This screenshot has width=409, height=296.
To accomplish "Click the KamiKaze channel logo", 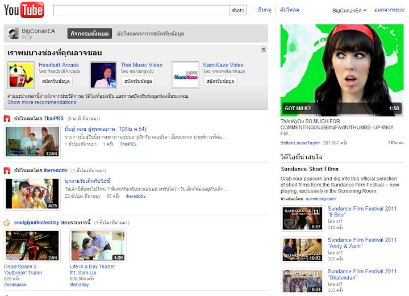I will (185, 75).
